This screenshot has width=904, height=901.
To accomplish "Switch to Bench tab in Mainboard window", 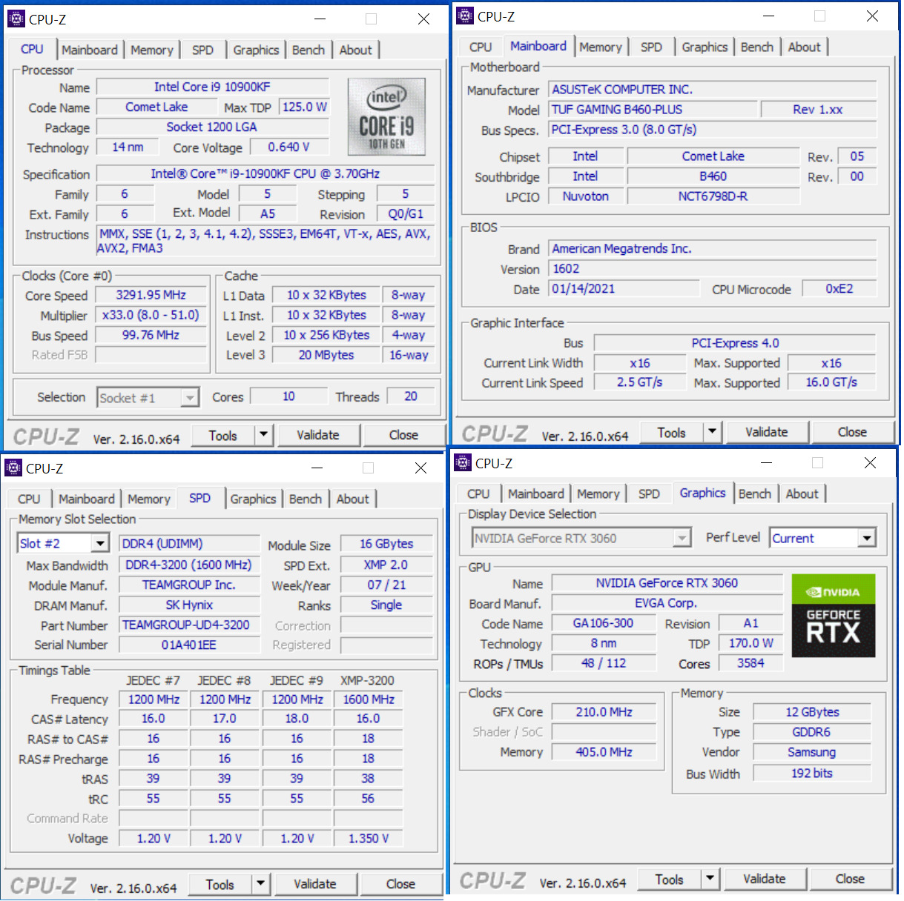I will coord(756,47).
